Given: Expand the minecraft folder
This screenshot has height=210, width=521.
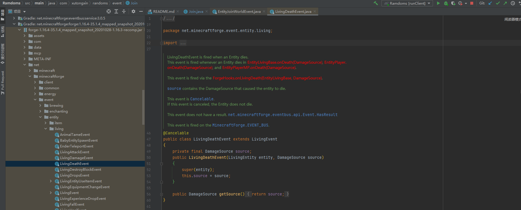Looking at the screenshot, I should coord(30,70).
